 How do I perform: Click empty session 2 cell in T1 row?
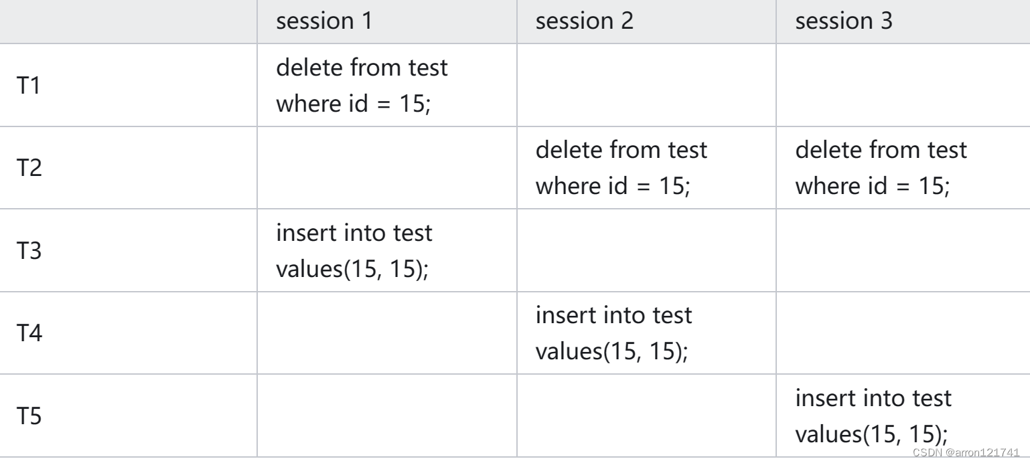coord(647,86)
